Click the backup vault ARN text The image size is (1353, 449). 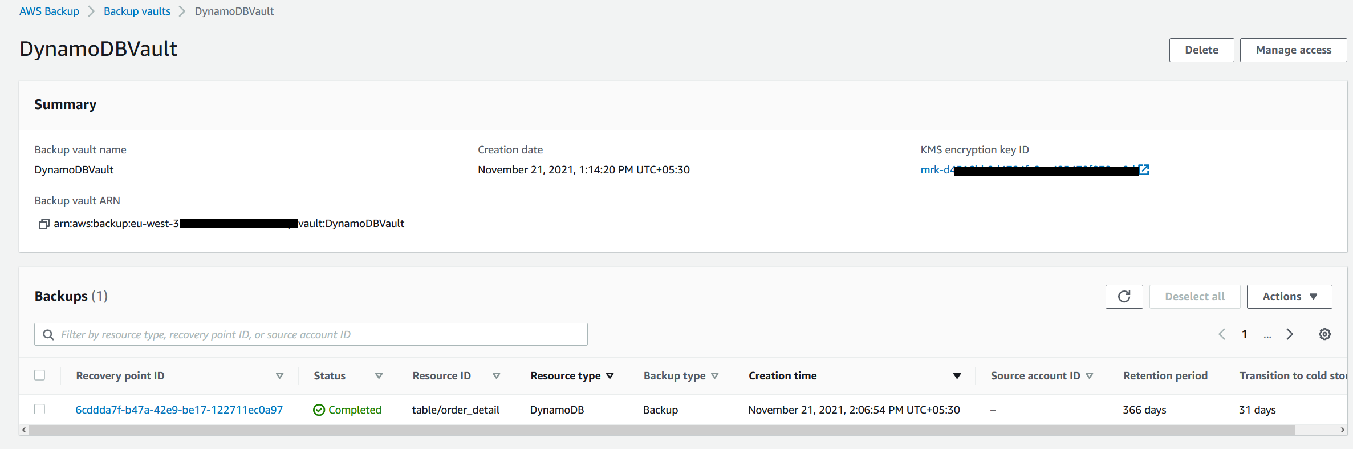(x=229, y=224)
